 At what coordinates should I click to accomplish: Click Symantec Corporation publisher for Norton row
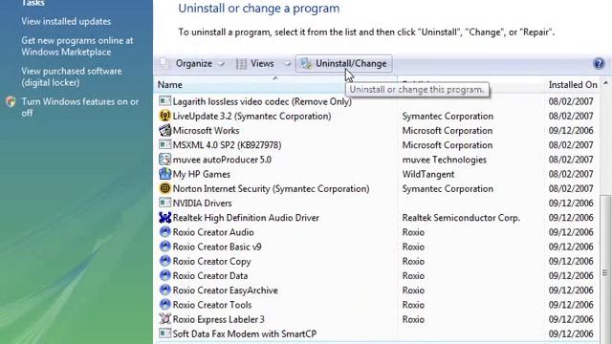coord(448,188)
